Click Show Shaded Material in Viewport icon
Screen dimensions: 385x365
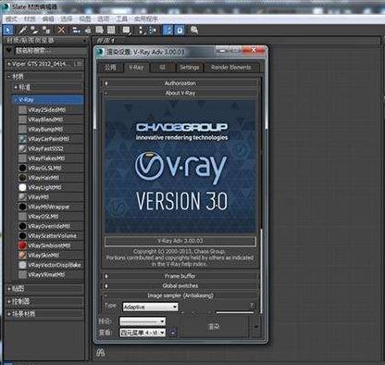tap(99, 30)
